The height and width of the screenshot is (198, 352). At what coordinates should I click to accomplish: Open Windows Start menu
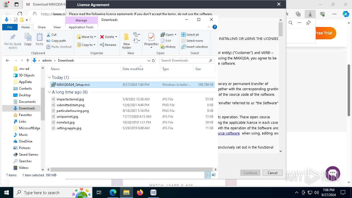[x=6, y=193]
